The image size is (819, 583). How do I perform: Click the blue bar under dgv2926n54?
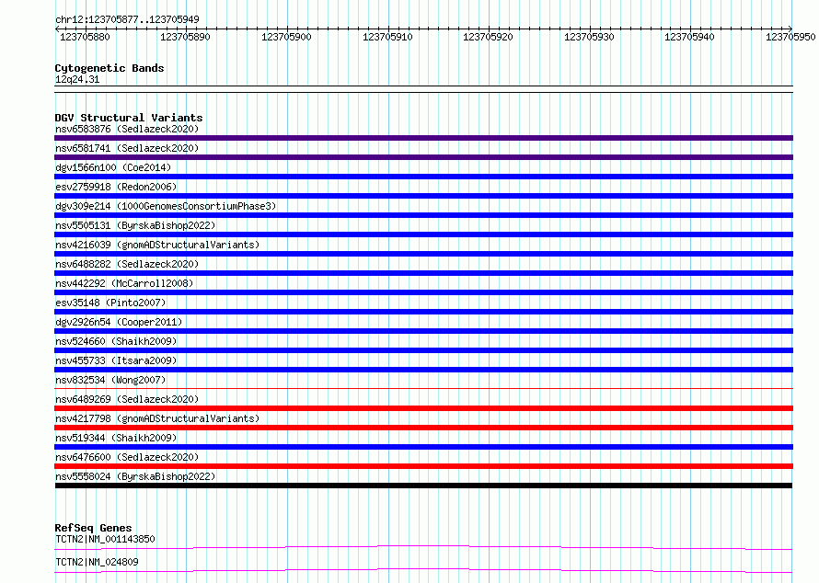point(423,331)
